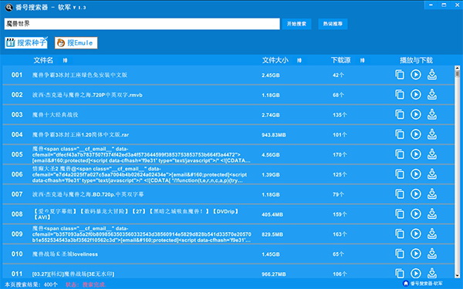
Task: Maximize the 番号搜索器 window
Action: (444, 5)
